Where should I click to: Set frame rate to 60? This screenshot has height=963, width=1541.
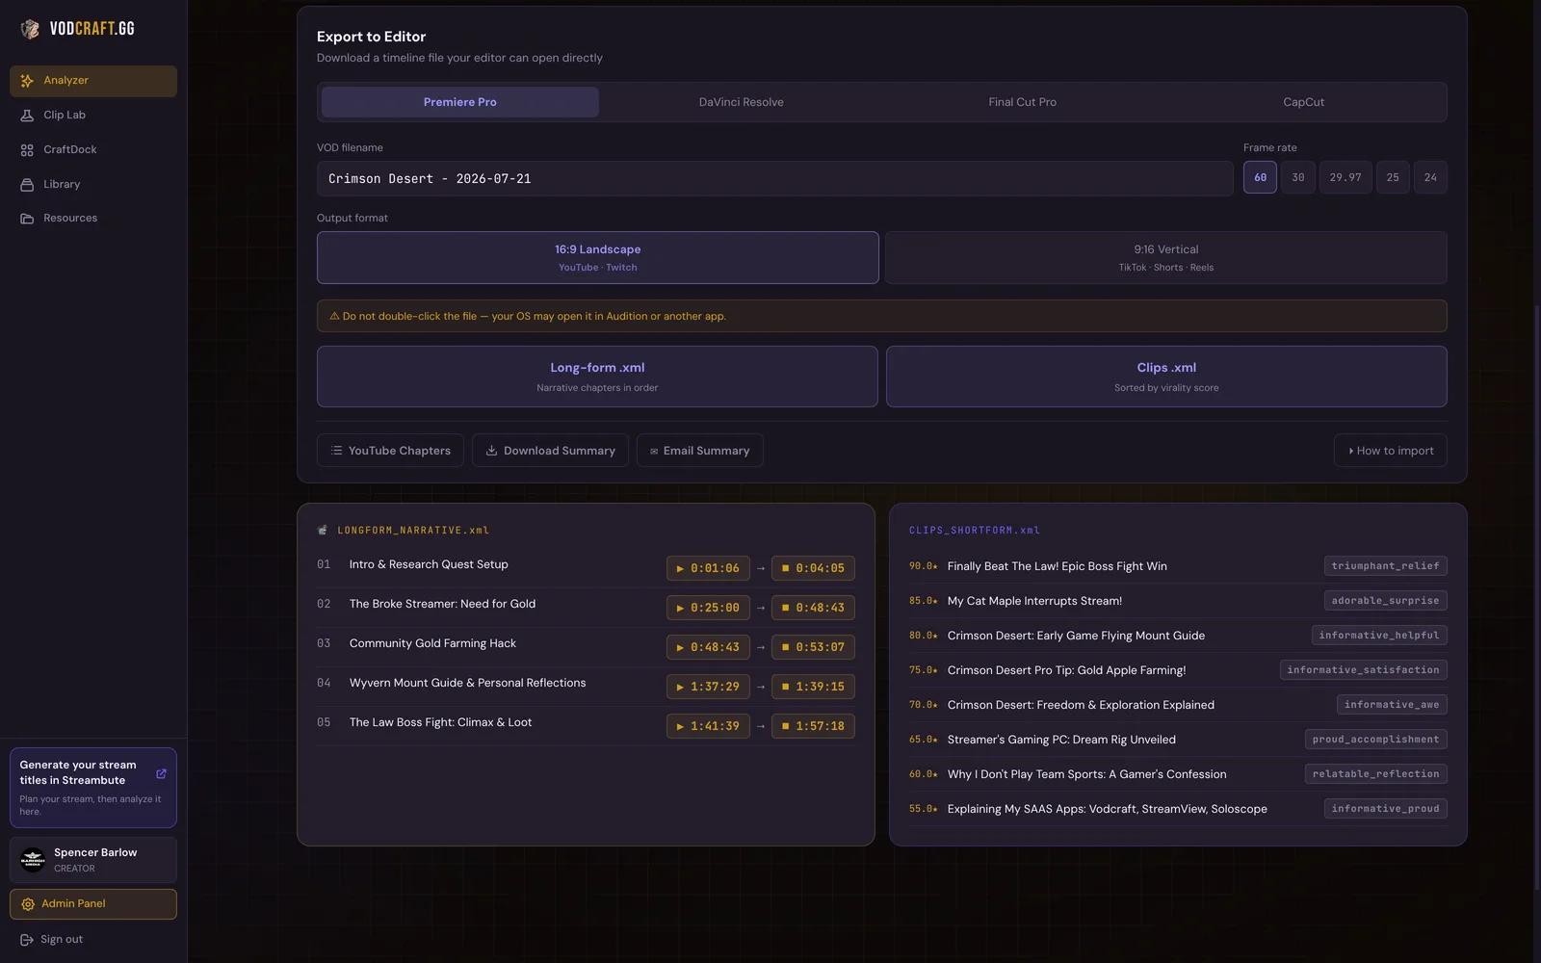coord(1260,177)
